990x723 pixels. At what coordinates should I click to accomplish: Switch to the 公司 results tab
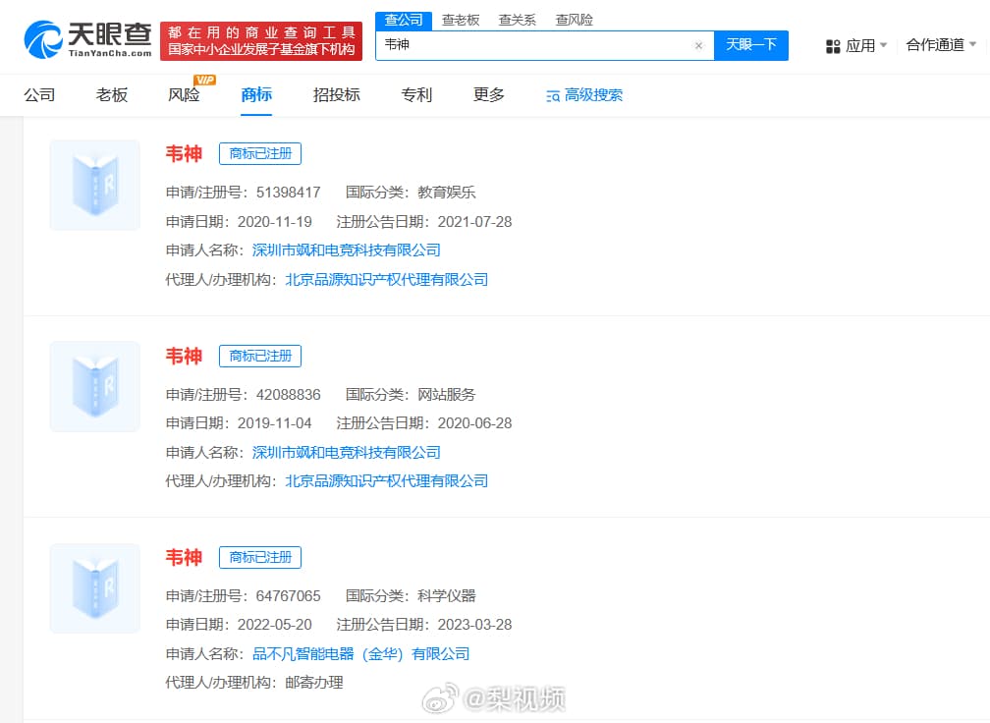(39, 94)
